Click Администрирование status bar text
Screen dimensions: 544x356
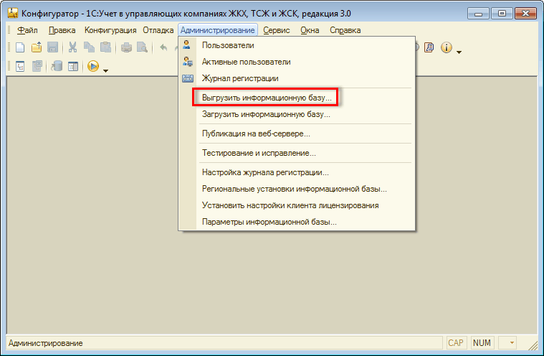(45, 343)
